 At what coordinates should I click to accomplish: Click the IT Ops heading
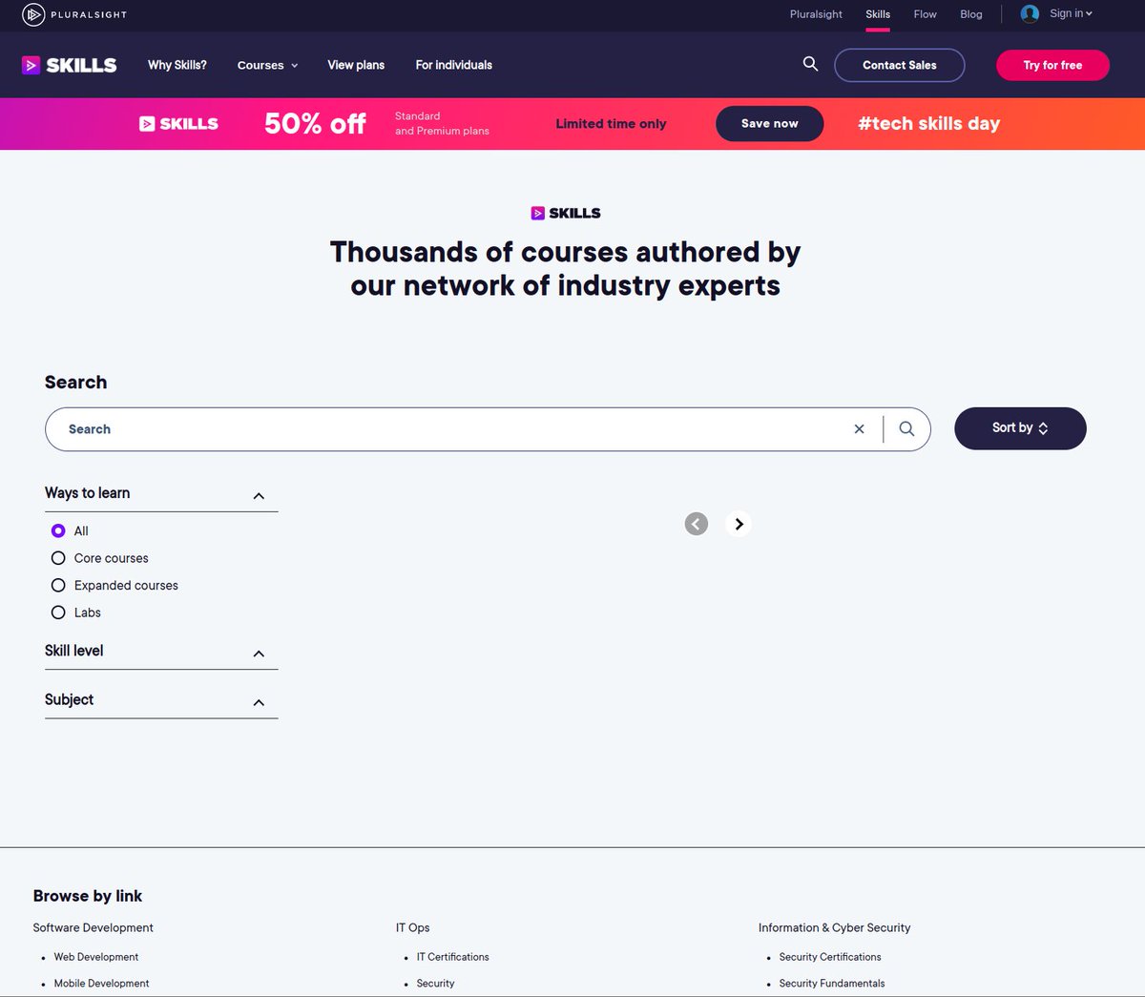(x=412, y=927)
